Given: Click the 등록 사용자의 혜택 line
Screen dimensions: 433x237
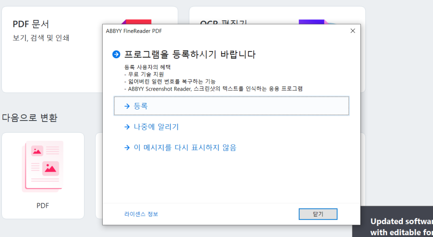Looking at the screenshot, I should pyautogui.click(x=147, y=67).
